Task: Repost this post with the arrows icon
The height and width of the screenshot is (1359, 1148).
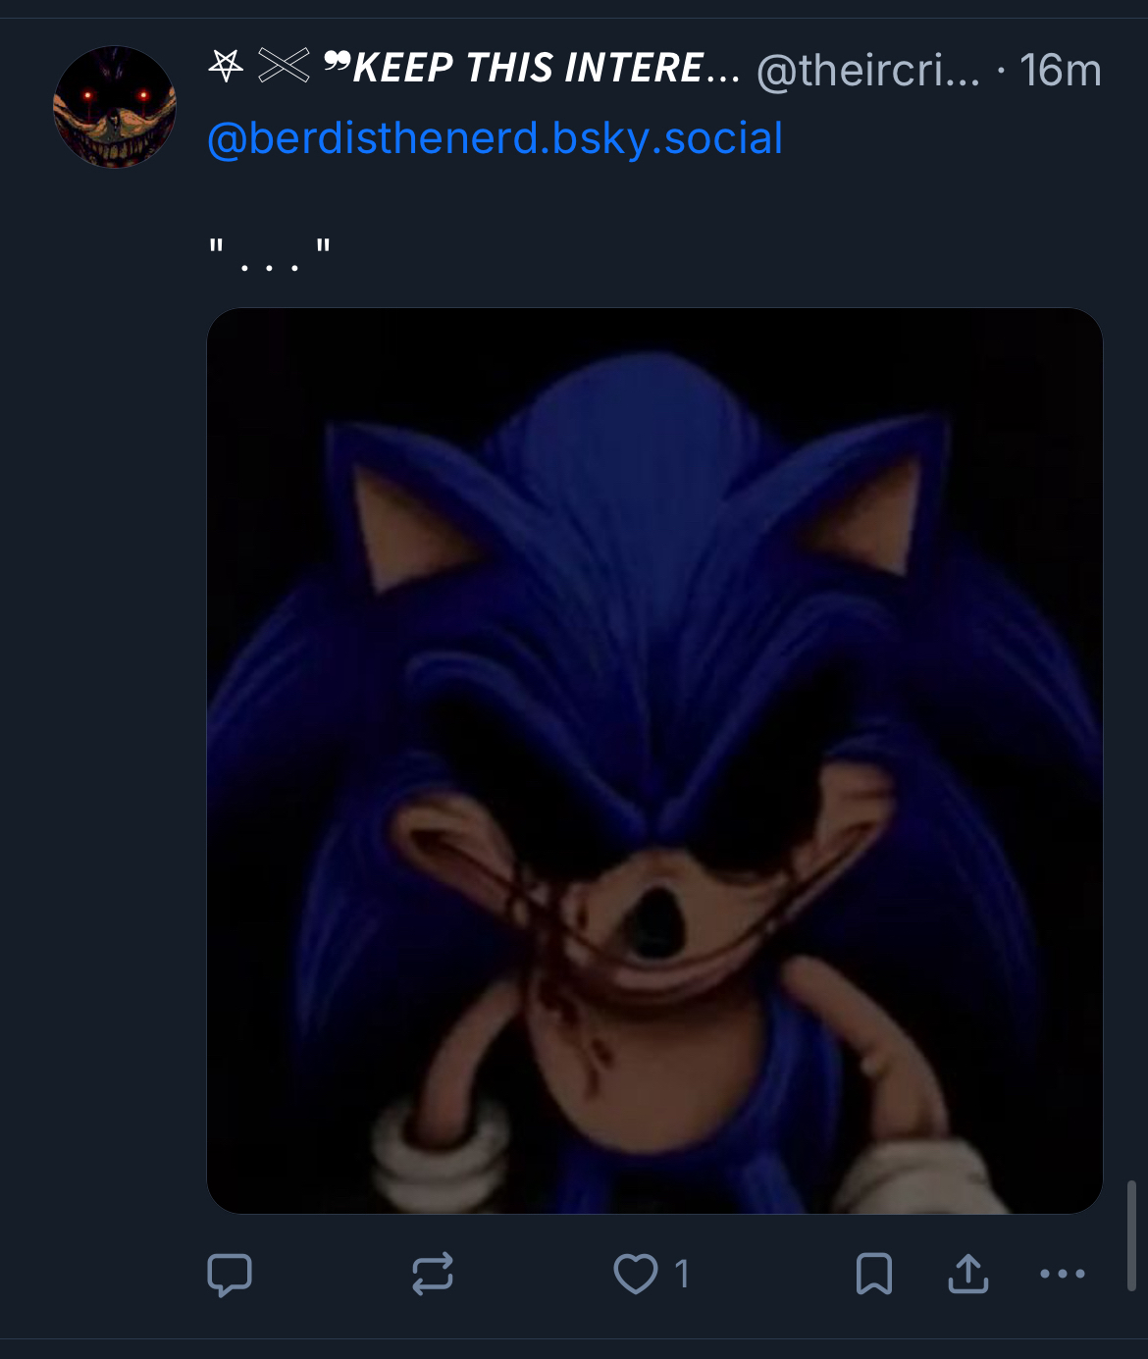Action: click(x=432, y=1275)
